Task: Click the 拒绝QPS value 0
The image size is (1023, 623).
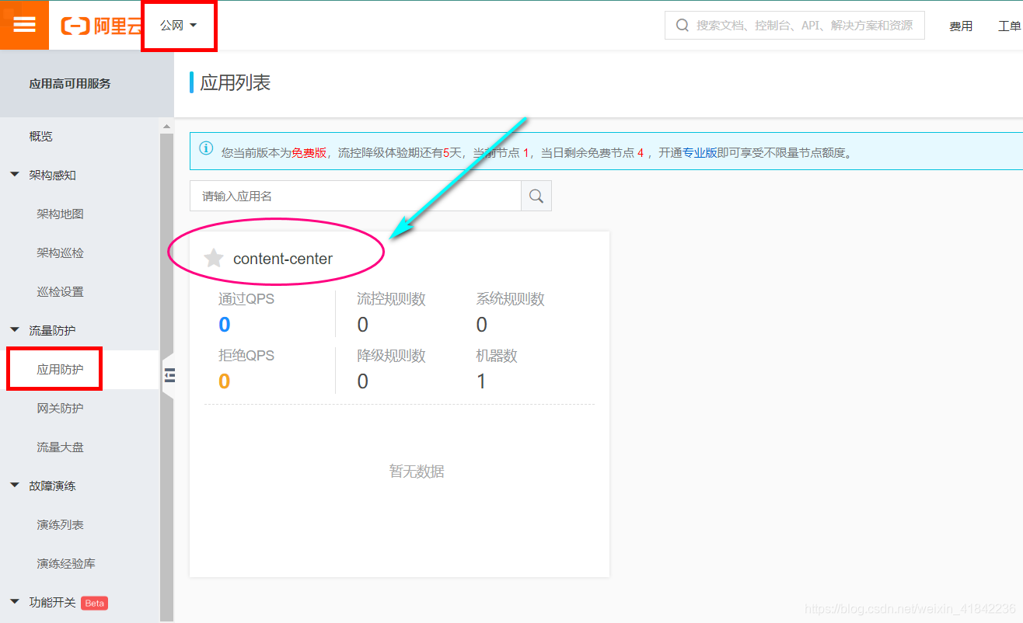Action: 225,381
